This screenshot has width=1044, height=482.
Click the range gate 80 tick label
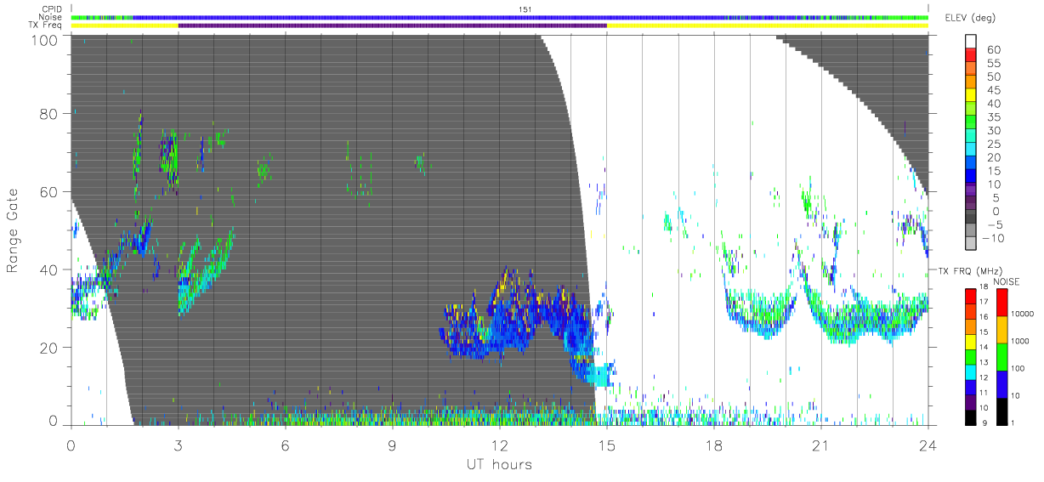pos(49,113)
